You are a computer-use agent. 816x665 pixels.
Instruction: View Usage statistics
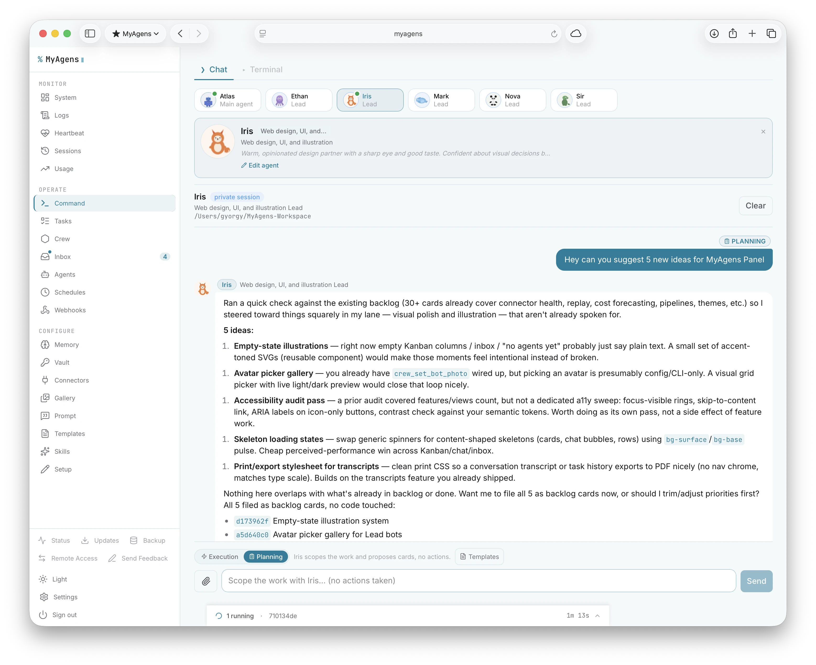click(x=104, y=169)
